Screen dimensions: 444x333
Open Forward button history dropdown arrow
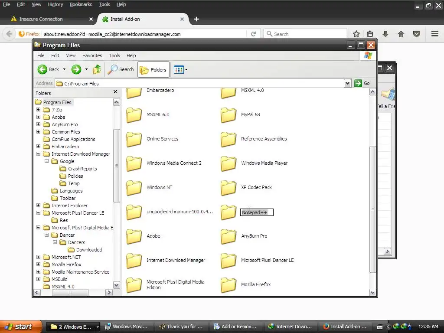[x=86, y=69]
